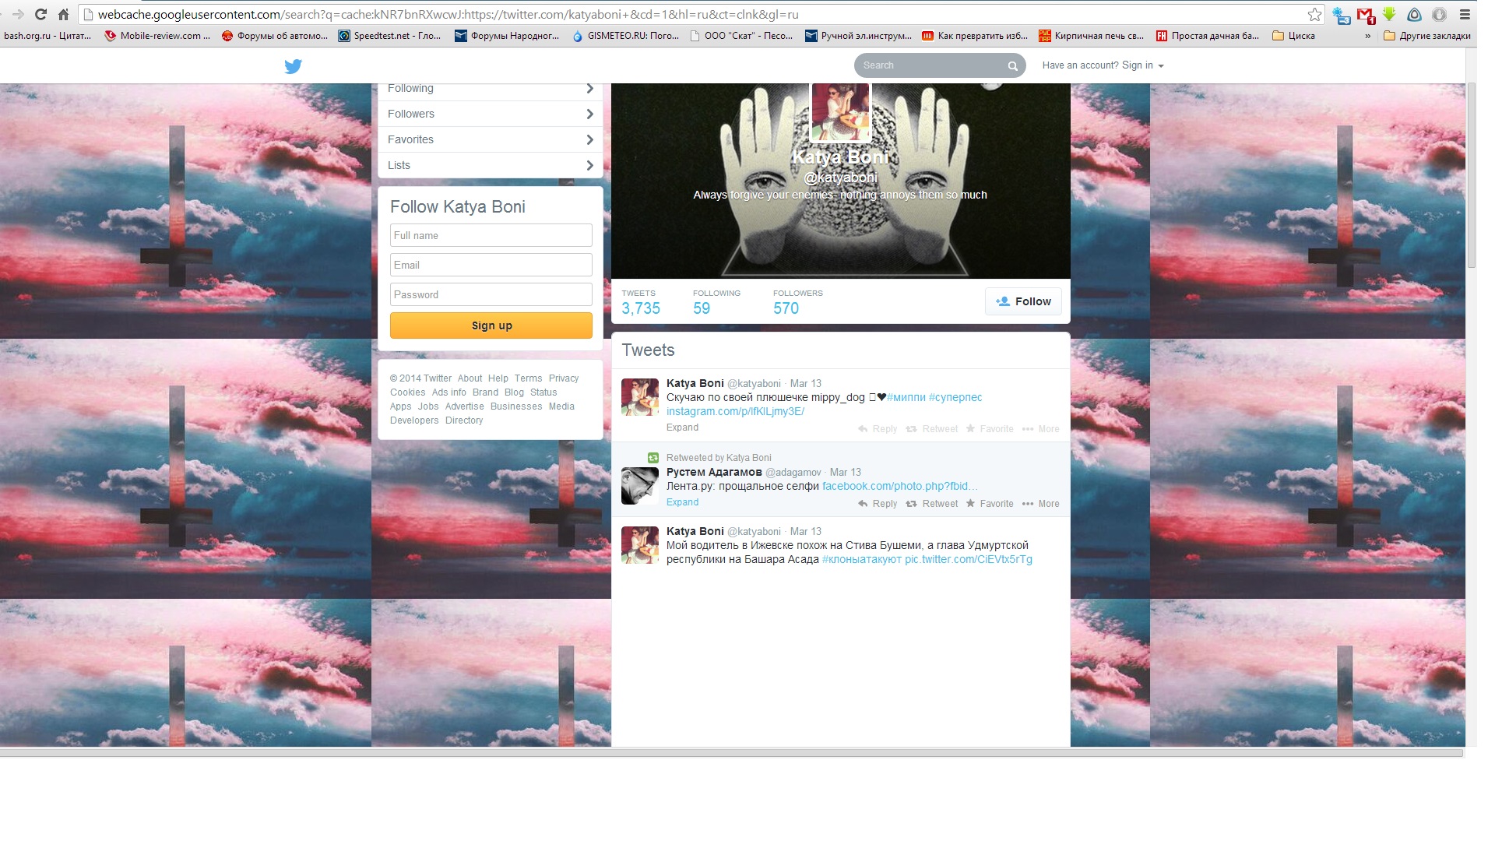Open the Ads info footer link

pos(449,392)
